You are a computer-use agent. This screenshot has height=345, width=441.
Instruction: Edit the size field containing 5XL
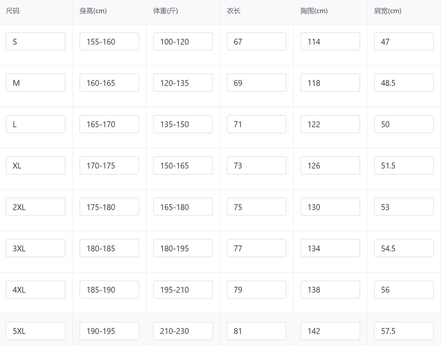click(x=36, y=331)
